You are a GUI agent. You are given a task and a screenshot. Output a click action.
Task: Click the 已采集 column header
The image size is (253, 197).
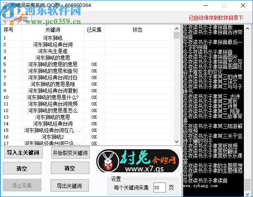(94, 30)
